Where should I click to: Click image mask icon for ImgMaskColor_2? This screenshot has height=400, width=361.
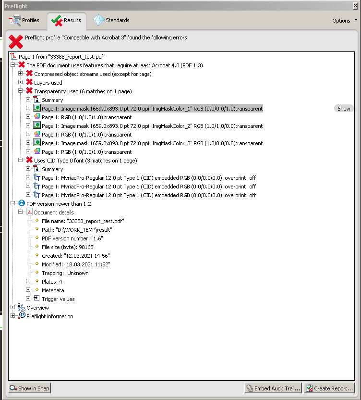coord(37,125)
